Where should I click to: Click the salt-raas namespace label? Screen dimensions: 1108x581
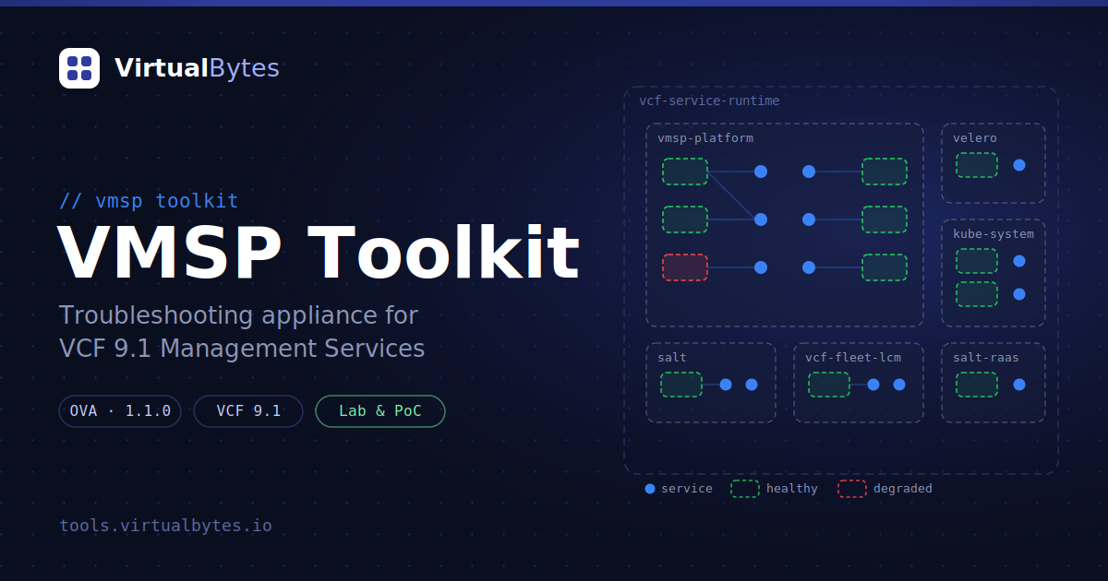(986, 358)
